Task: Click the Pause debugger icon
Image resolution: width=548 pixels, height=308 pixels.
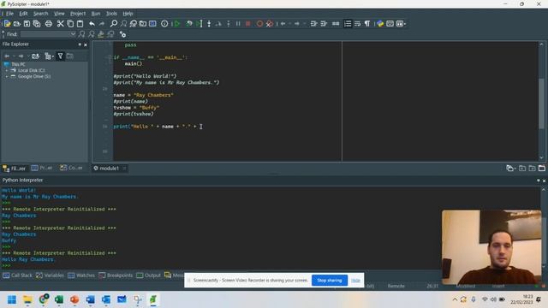Action: [238, 24]
